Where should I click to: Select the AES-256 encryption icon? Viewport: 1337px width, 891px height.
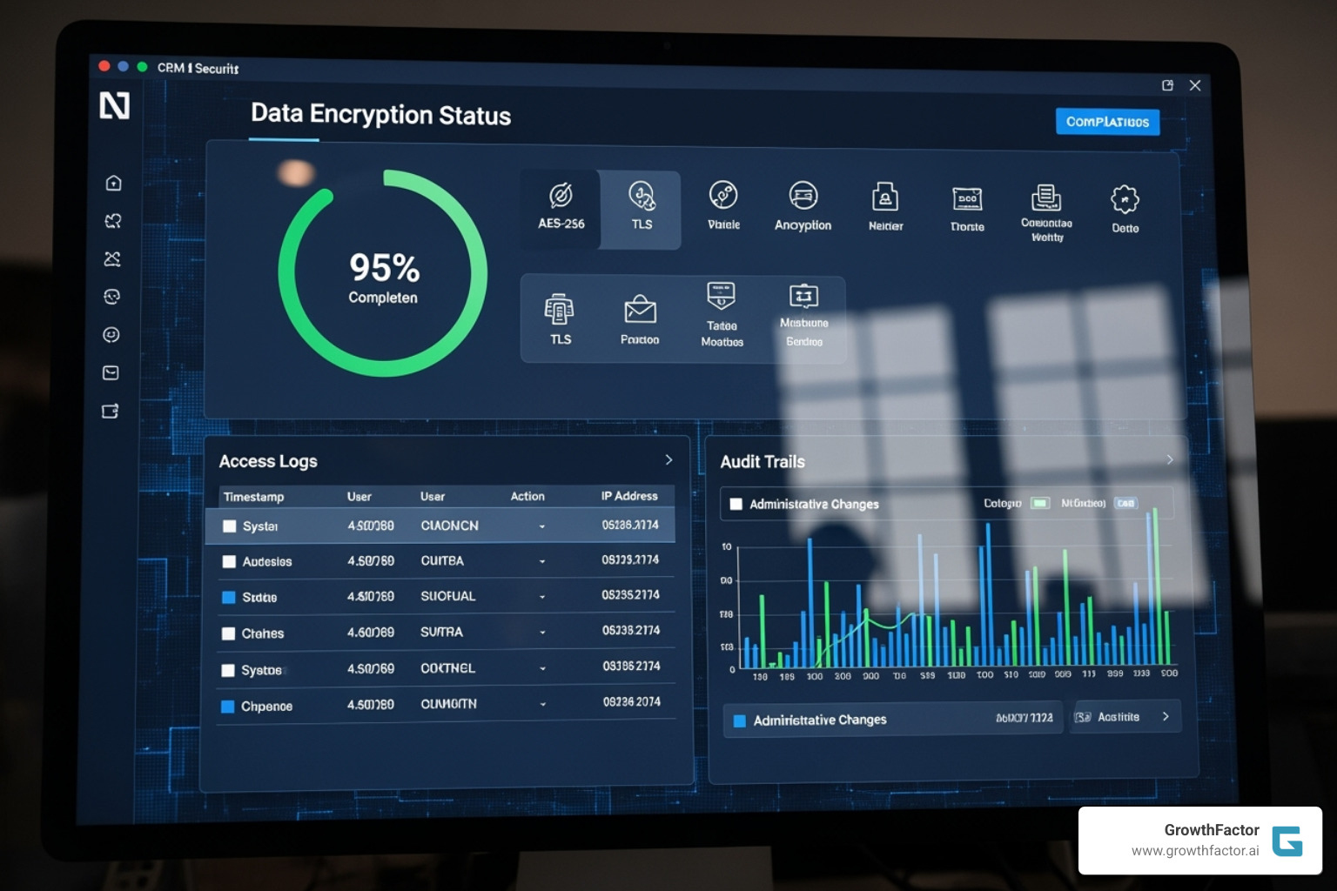(561, 207)
